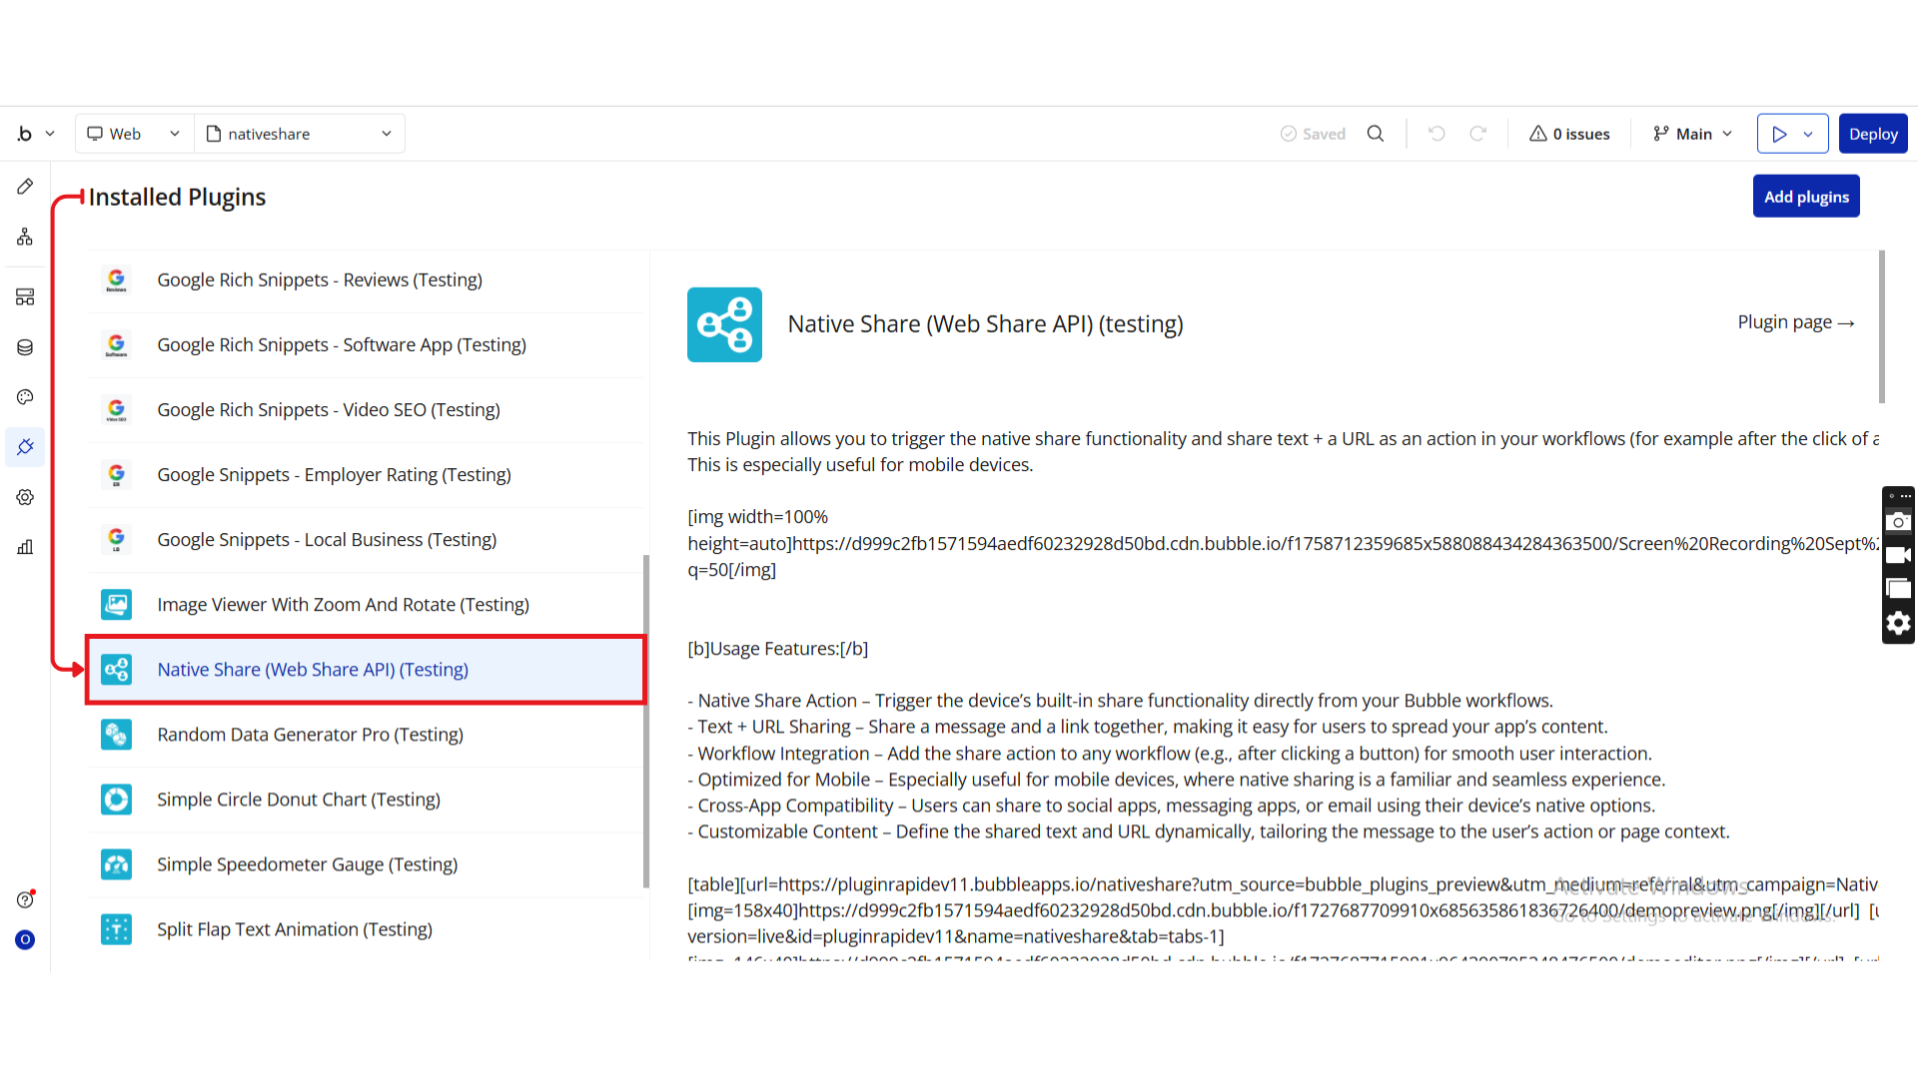This screenshot has width=1918, height=1078.
Task: Open the nativeshare page selector dropdown
Action: click(x=300, y=134)
